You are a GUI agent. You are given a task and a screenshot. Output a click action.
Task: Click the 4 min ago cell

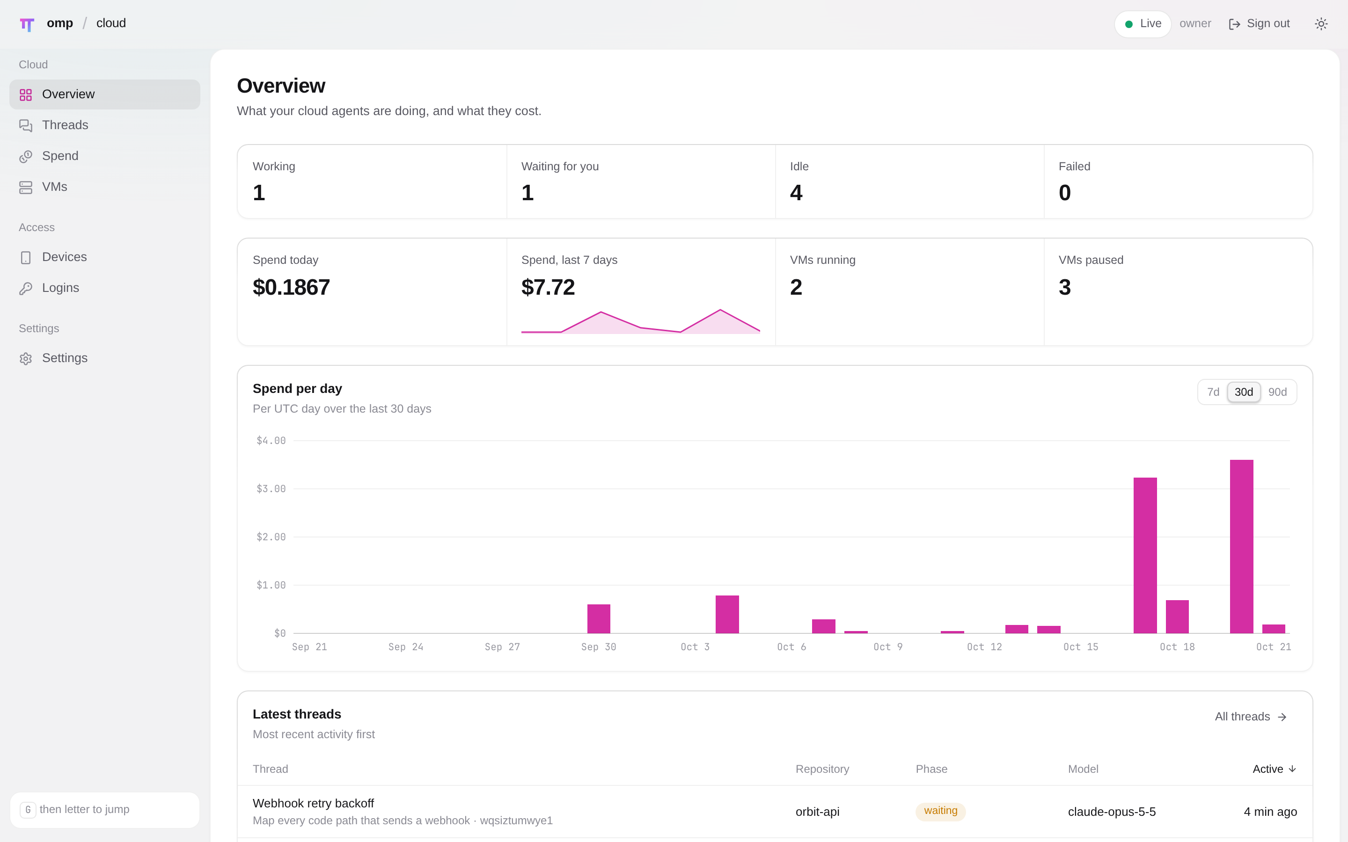coord(1270,812)
